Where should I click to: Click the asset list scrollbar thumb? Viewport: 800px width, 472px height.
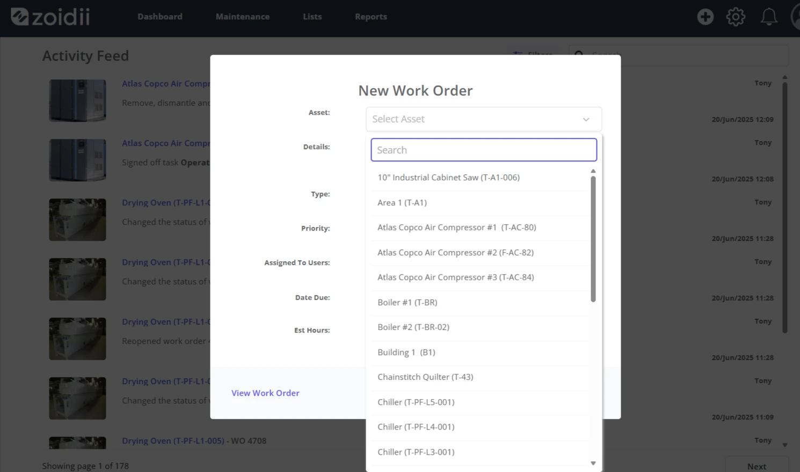coord(593,239)
